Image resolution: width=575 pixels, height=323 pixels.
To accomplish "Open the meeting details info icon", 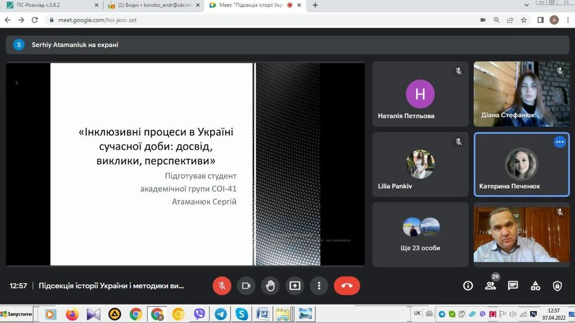I will 468,285.
